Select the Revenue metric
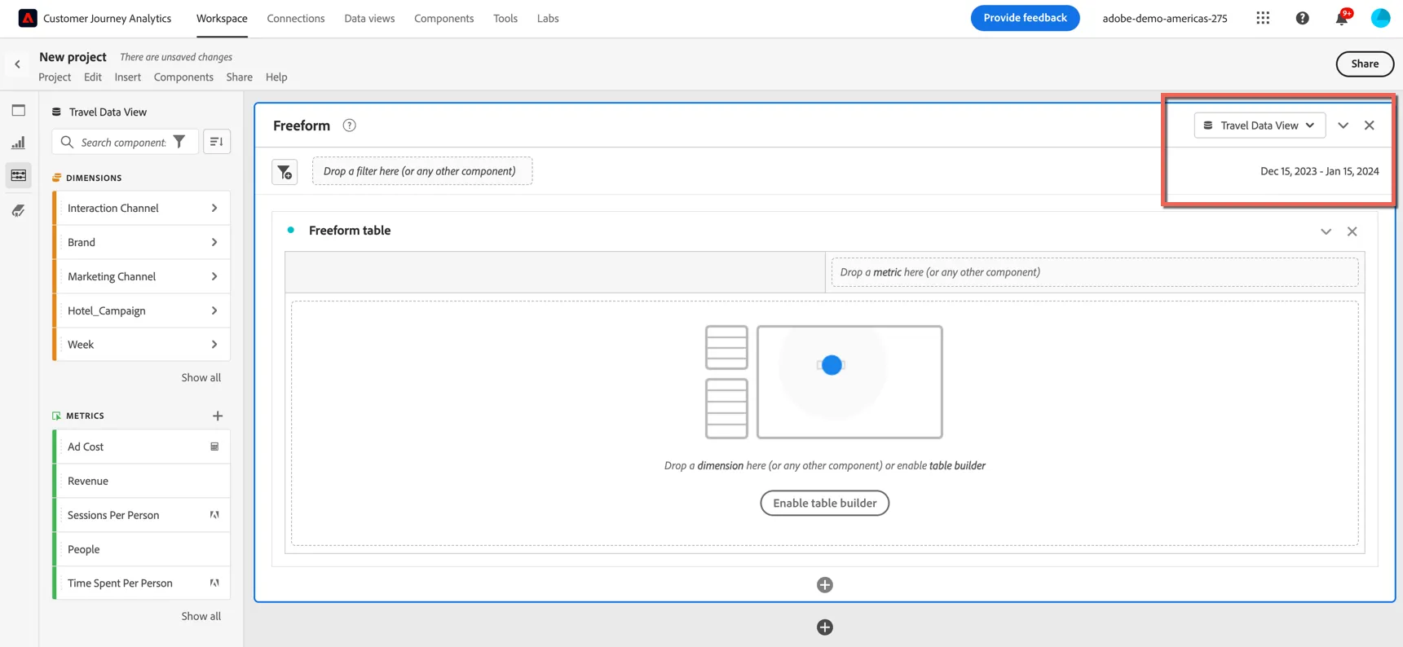This screenshot has width=1403, height=647. click(141, 482)
